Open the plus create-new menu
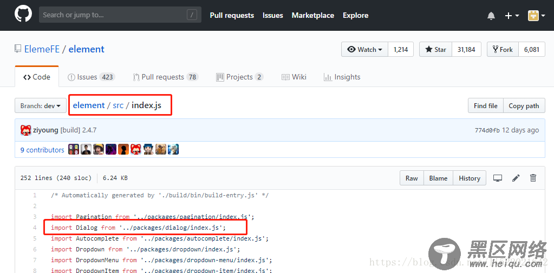This screenshot has height=273, width=554. pyautogui.click(x=512, y=16)
